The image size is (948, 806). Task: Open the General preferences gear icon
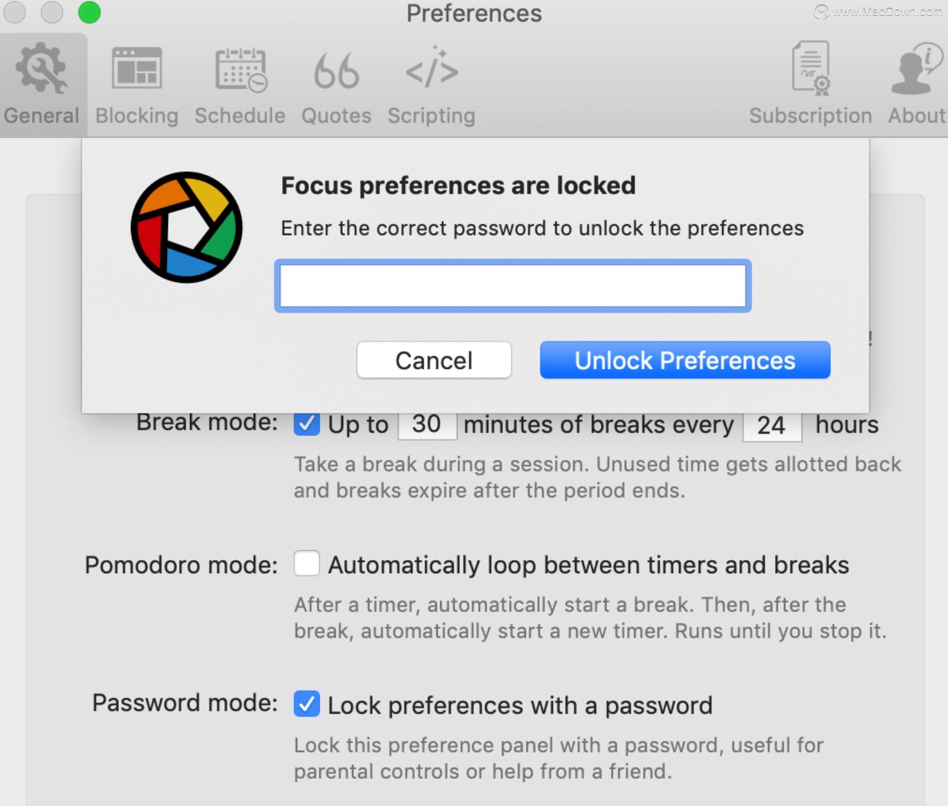(x=41, y=68)
